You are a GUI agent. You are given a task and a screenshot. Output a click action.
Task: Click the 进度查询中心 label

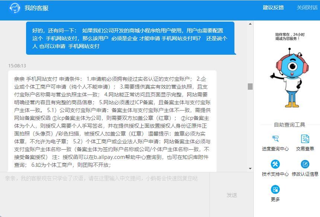[x=275, y=149]
